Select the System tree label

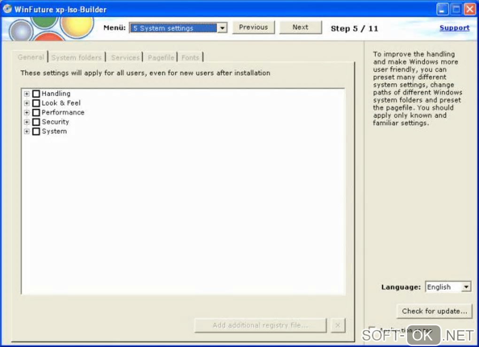[54, 131]
